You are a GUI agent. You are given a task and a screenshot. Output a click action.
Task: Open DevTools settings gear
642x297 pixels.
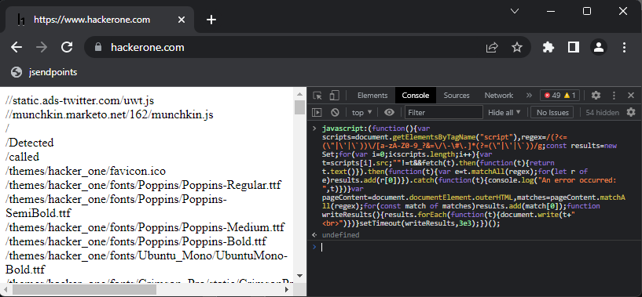tap(596, 96)
